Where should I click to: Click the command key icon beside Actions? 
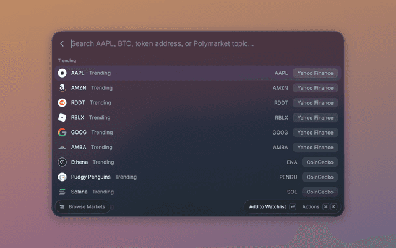tap(326, 206)
